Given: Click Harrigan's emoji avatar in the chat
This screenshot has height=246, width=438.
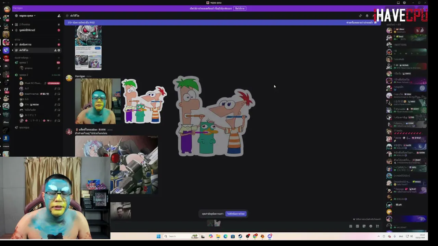Looking at the screenshot, I should coord(69,78).
